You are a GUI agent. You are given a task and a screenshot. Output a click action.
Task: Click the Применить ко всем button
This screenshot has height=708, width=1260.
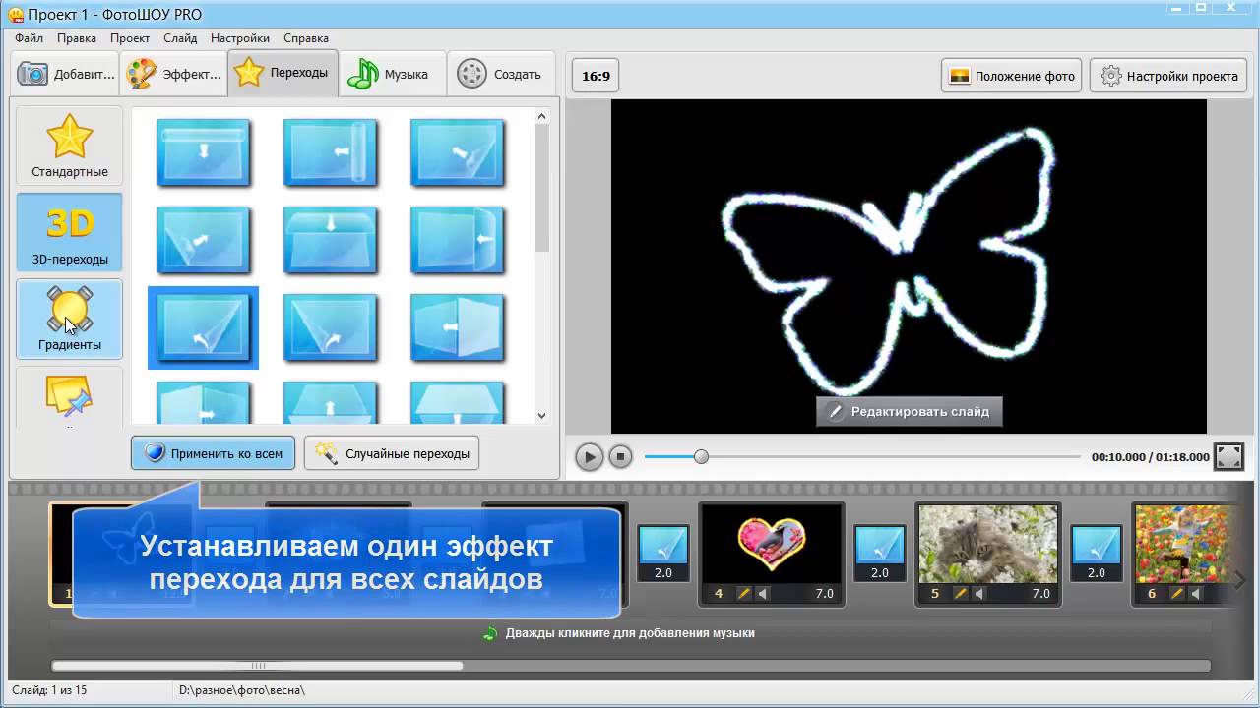tap(213, 453)
